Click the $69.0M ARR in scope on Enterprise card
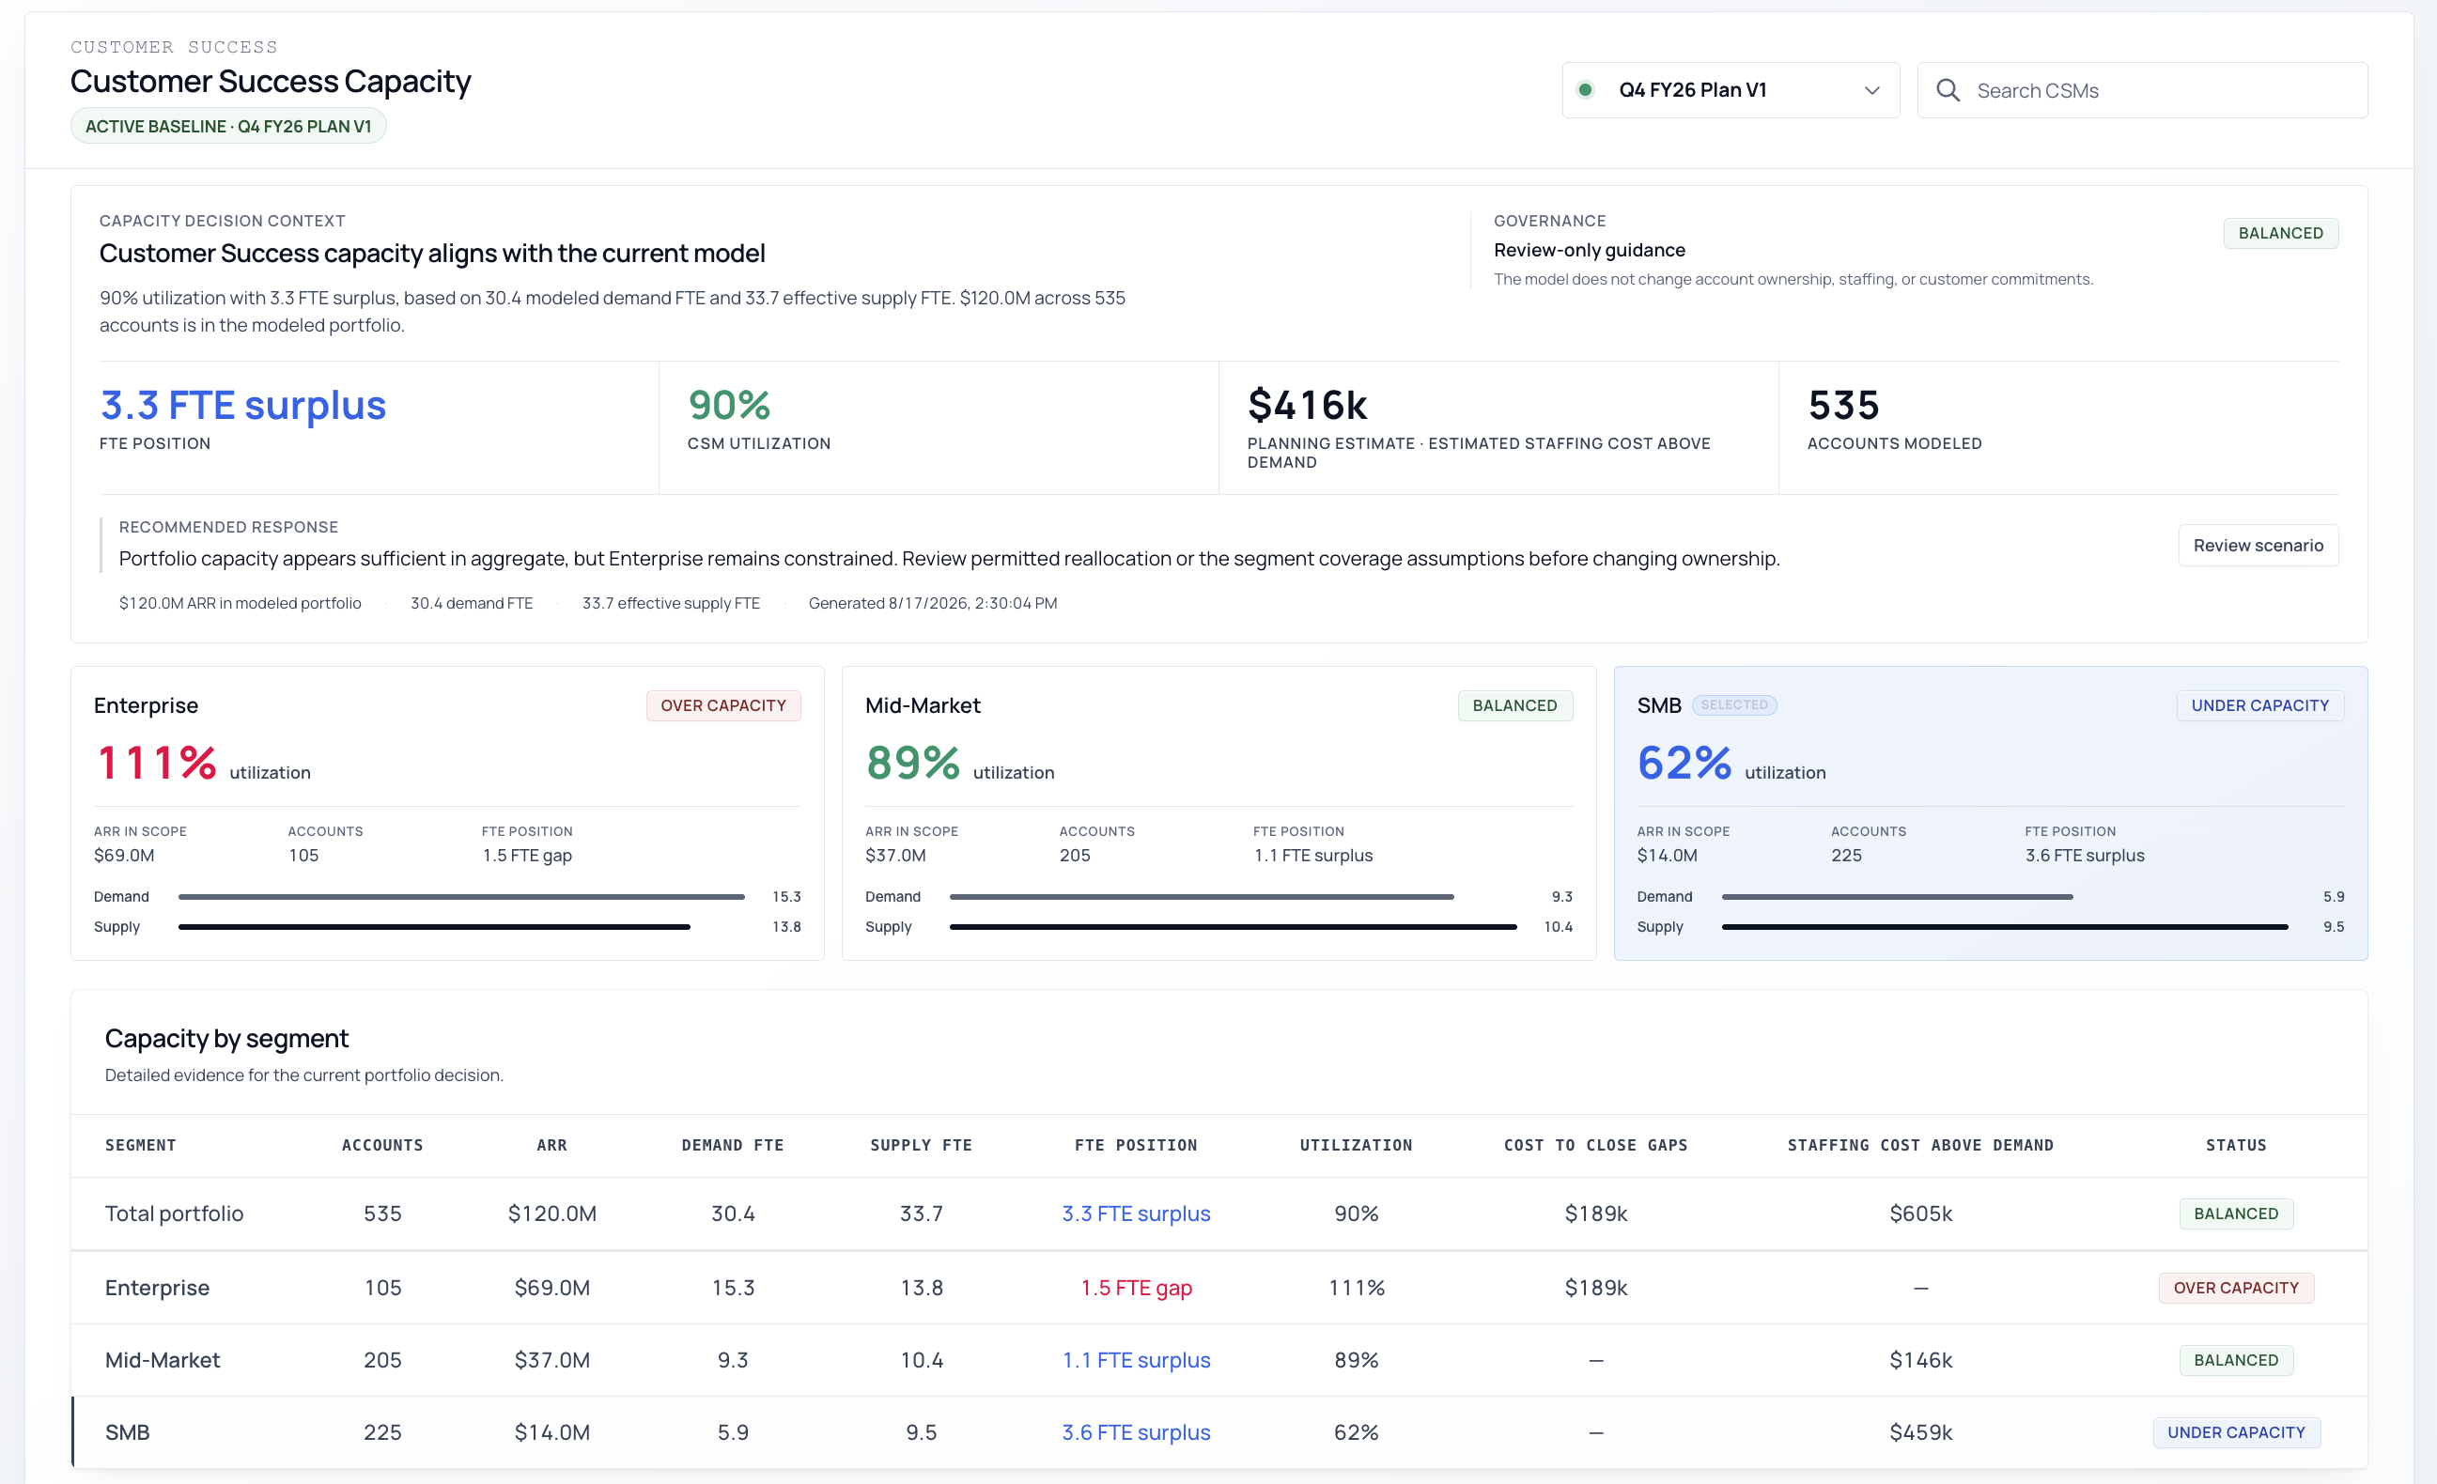The image size is (2437, 1484). pos(124,856)
